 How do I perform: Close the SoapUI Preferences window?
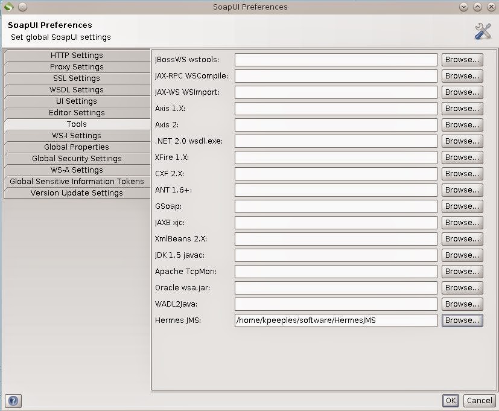click(x=491, y=7)
